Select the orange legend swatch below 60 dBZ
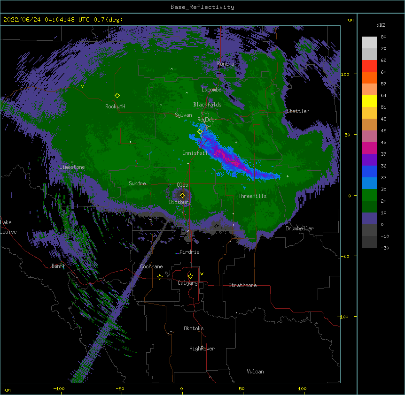 pyautogui.click(x=369, y=78)
